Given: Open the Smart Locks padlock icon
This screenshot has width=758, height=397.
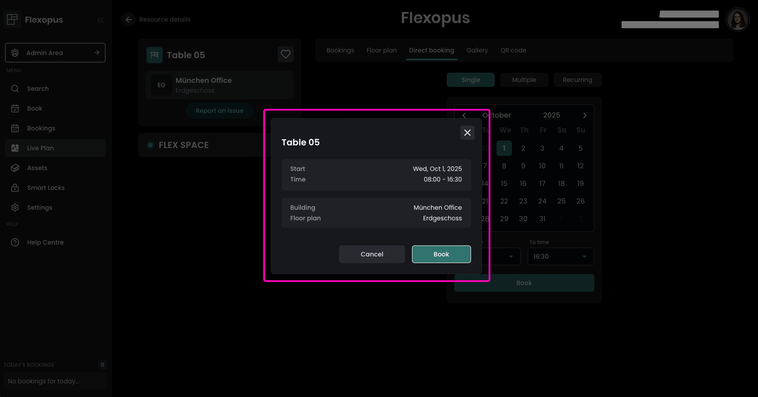Looking at the screenshot, I should point(15,188).
